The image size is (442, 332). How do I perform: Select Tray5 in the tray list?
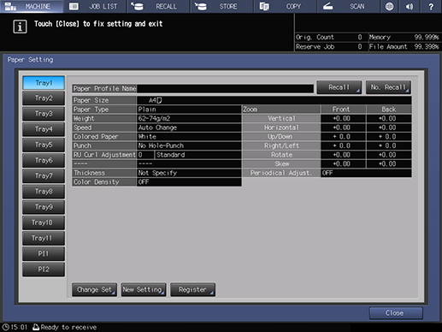click(44, 145)
